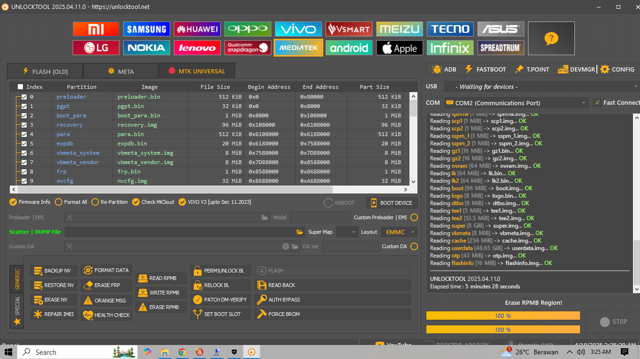Browse for the Scatter file folder icon
640x359 pixels.
click(300, 232)
